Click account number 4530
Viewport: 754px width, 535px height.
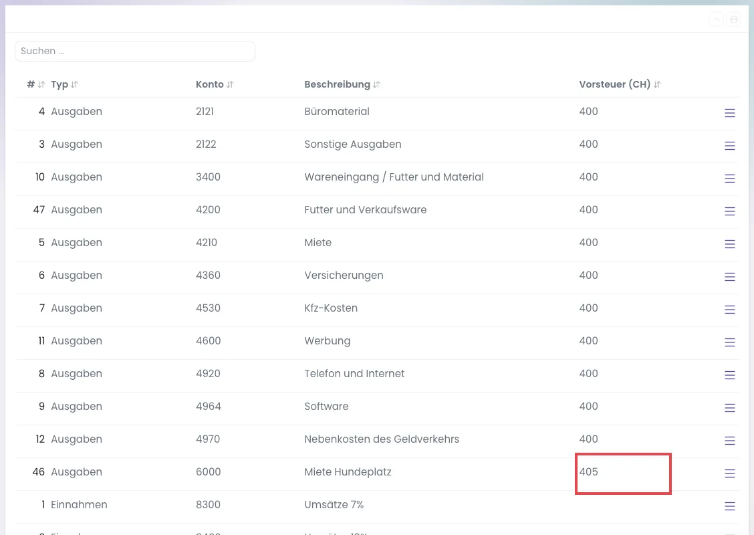(208, 308)
